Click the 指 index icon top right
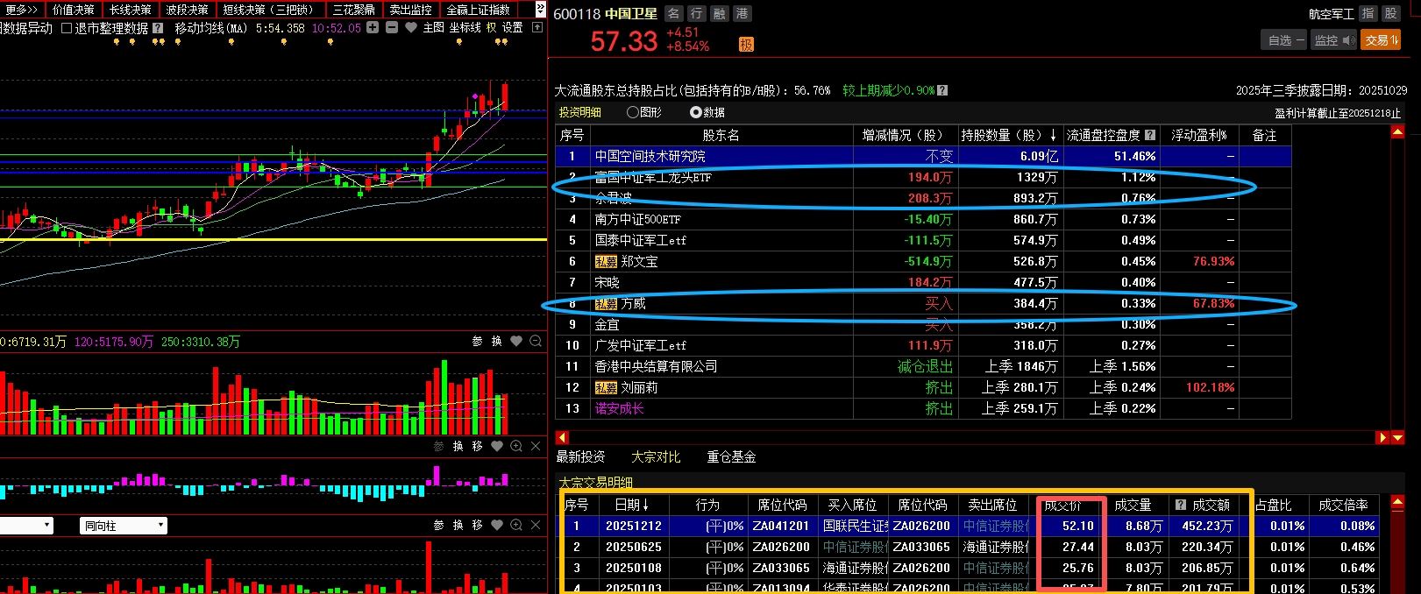 (x=1368, y=13)
